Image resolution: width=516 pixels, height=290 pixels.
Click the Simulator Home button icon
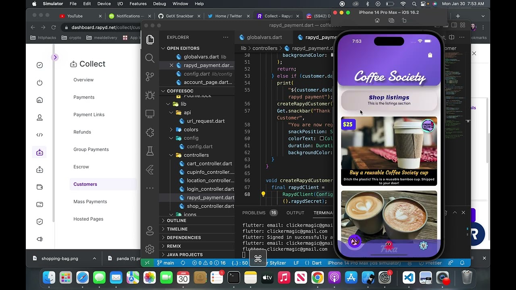pyautogui.click(x=377, y=21)
